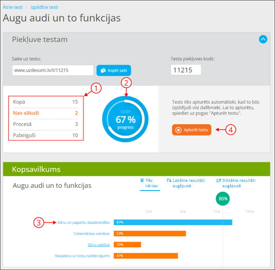Click the access code field 11215

[x=186, y=70]
